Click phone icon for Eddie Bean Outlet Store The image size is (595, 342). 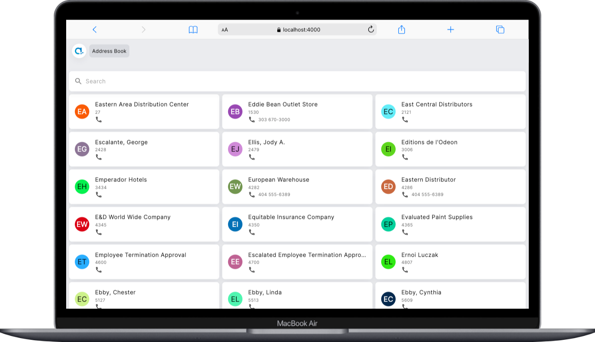[252, 120]
